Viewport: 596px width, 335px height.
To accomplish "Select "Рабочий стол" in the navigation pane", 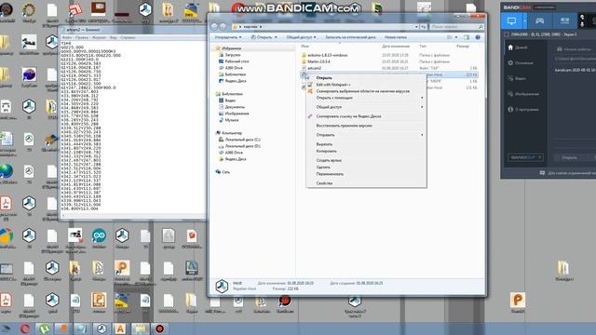I will pos(237,61).
